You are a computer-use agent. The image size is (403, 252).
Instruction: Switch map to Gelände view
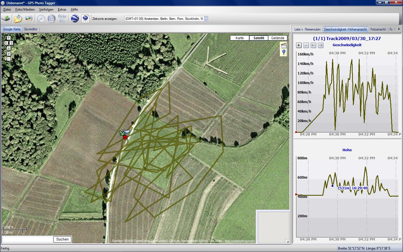[278, 38]
